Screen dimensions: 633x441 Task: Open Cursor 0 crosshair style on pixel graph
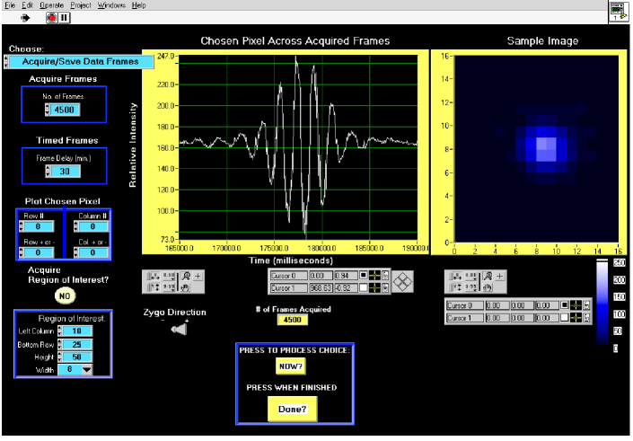(374, 276)
